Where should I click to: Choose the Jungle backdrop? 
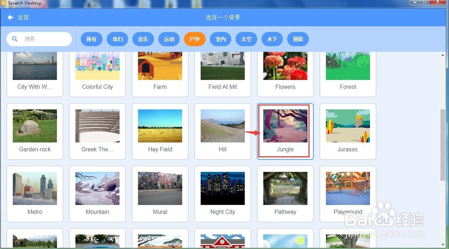285,131
